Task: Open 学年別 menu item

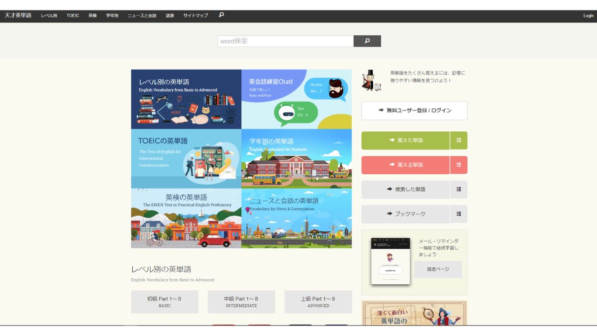Action: tap(112, 15)
